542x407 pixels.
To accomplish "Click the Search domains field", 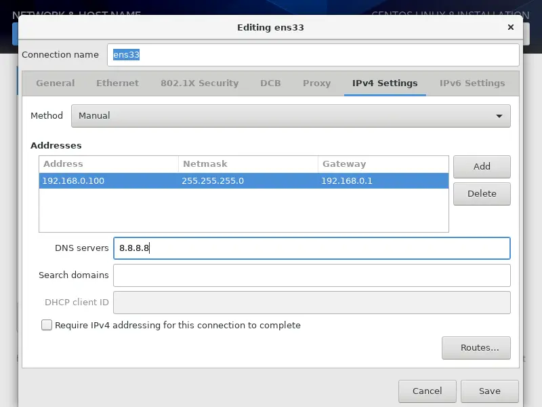I will [x=312, y=275].
